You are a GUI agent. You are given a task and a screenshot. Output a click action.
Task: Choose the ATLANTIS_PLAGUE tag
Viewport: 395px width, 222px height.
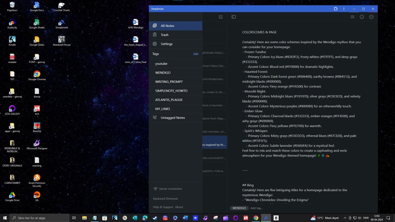[169, 100]
